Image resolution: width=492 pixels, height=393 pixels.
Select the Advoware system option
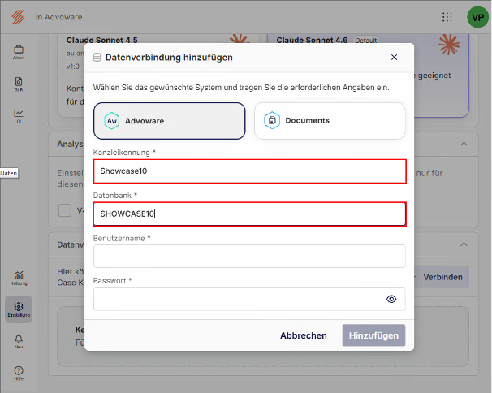(x=169, y=121)
